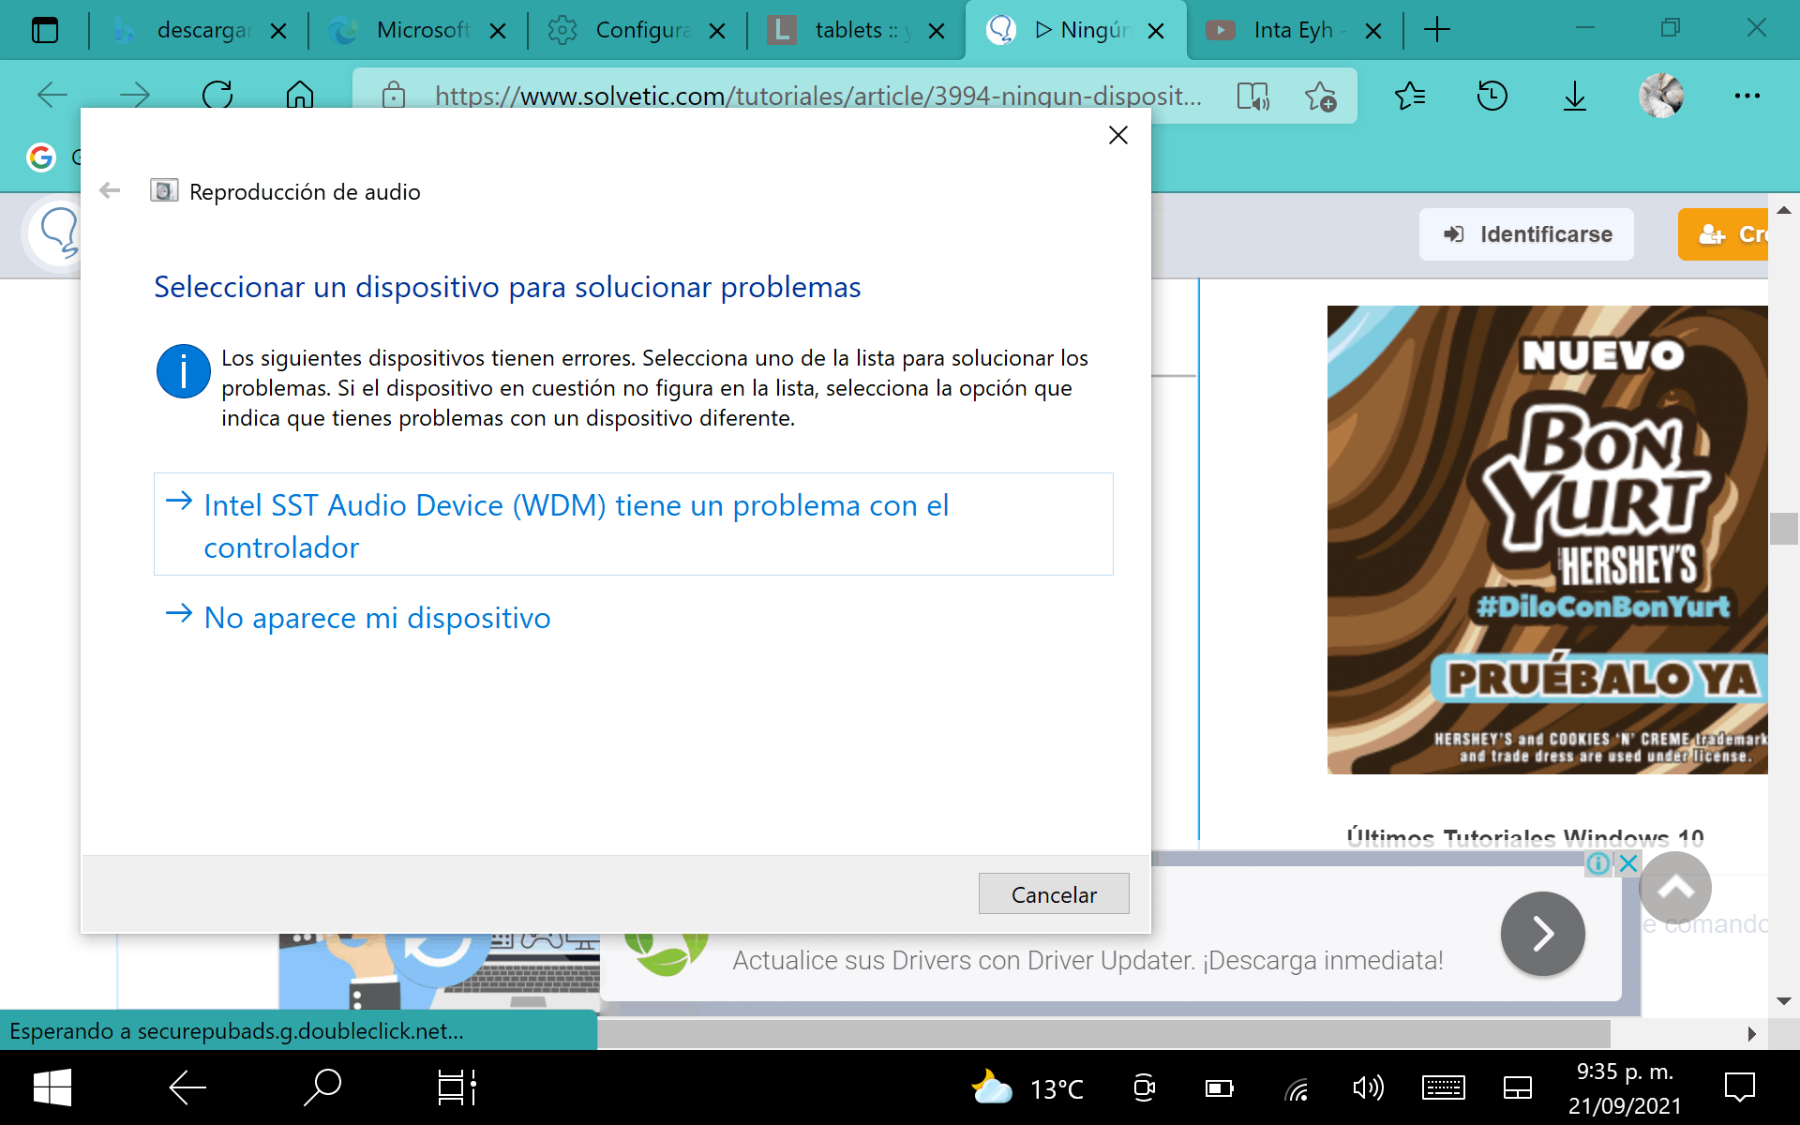This screenshot has width=1800, height=1125.
Task: Open the read aloud icon in address bar
Action: [x=1252, y=96]
